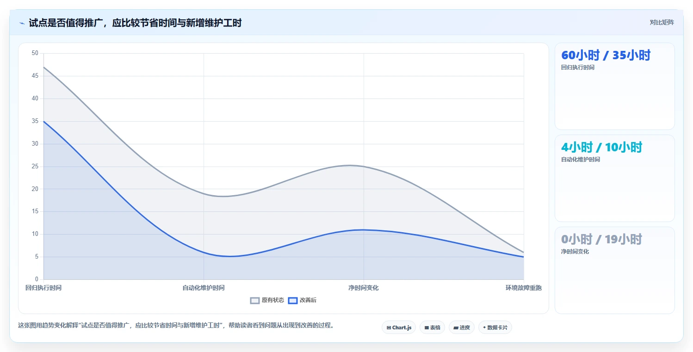Click the 回归执行时间 caption in card
Image resolution: width=693 pixels, height=352 pixels.
pos(577,68)
